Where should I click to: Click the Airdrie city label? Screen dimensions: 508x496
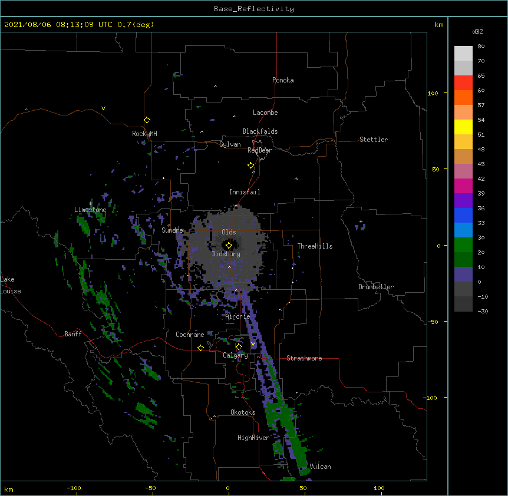[x=237, y=316]
